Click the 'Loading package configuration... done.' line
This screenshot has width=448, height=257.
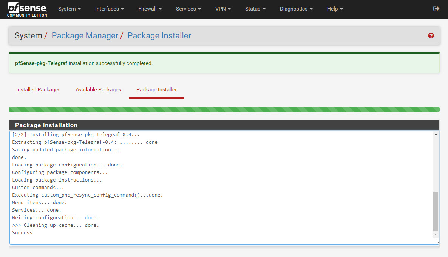[x=67, y=165]
